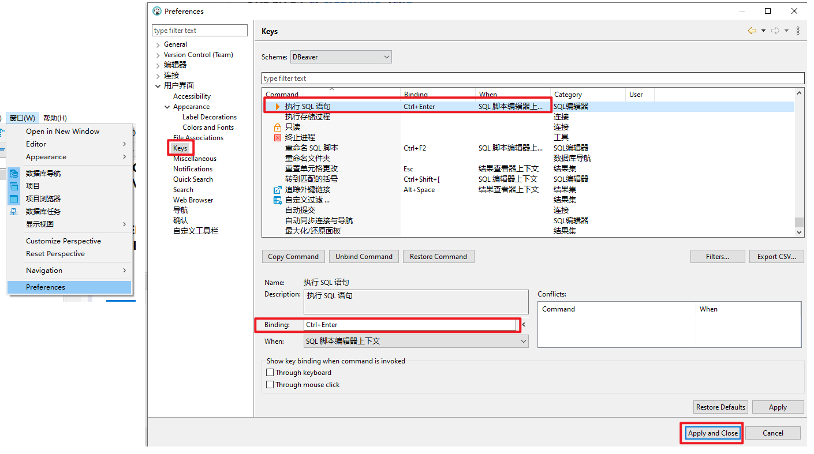Open the Scheme dropdown showing DBeaver

point(341,57)
